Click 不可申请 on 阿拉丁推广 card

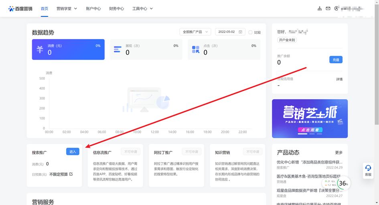tap(192, 151)
